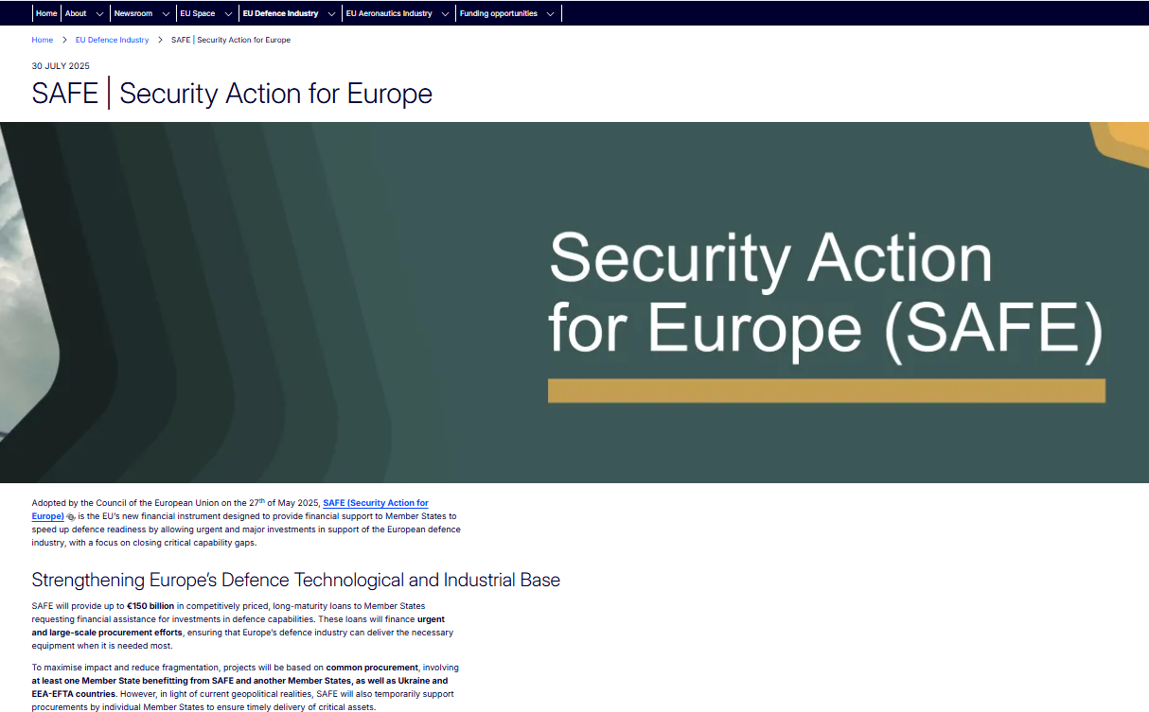Expand the Newsroom menu chevron
Viewport: 1149px width, 712px height.
[x=166, y=14]
